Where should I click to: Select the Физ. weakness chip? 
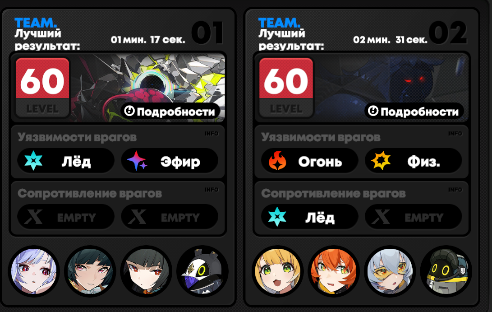click(x=413, y=161)
